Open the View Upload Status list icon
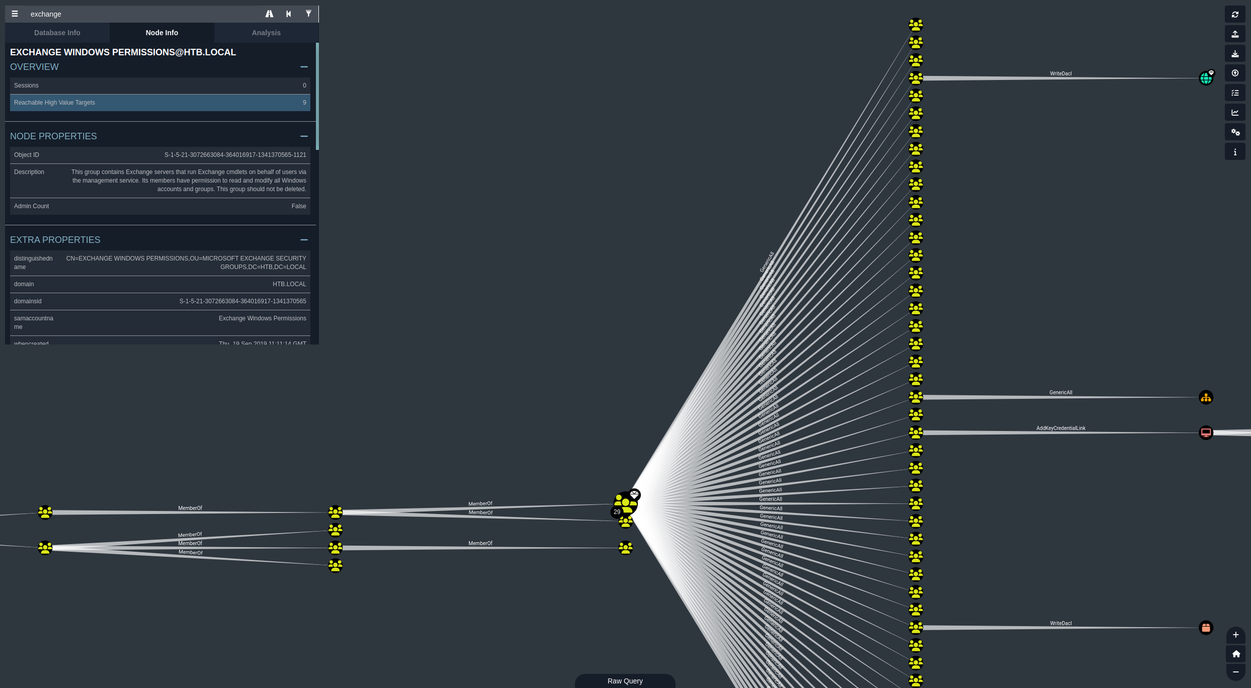This screenshot has height=688, width=1251. [x=1235, y=93]
